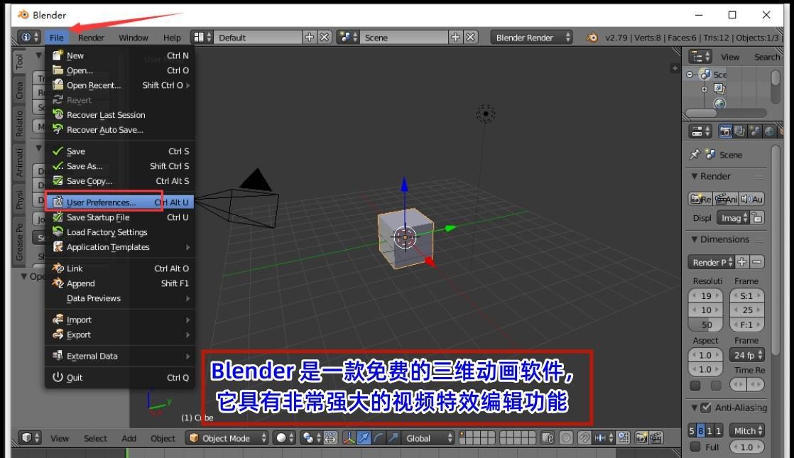Open the Import submenu

point(119,320)
